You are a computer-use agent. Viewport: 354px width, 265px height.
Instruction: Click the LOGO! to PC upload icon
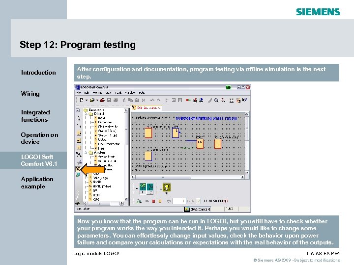click(201, 100)
